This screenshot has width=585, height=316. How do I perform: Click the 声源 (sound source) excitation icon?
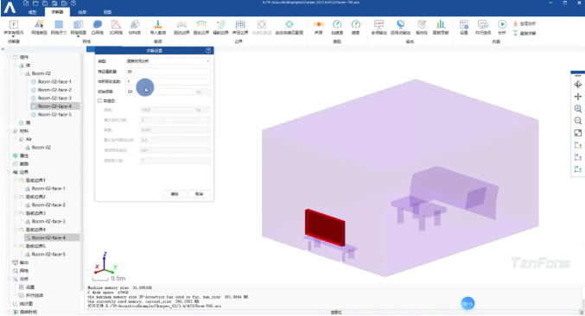[318, 28]
